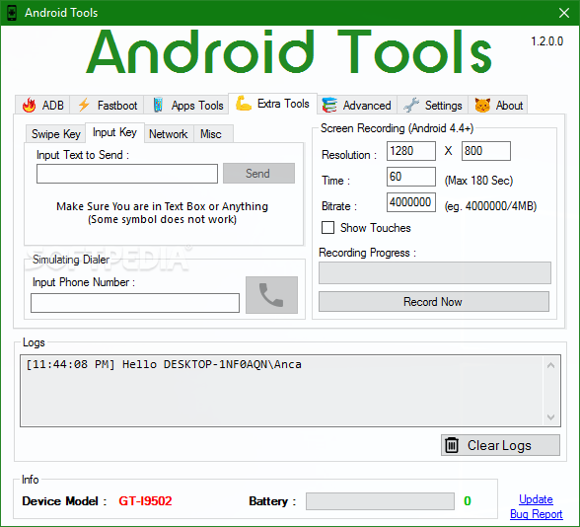Click the Clear Logs button
The image size is (580, 527).
click(500, 445)
